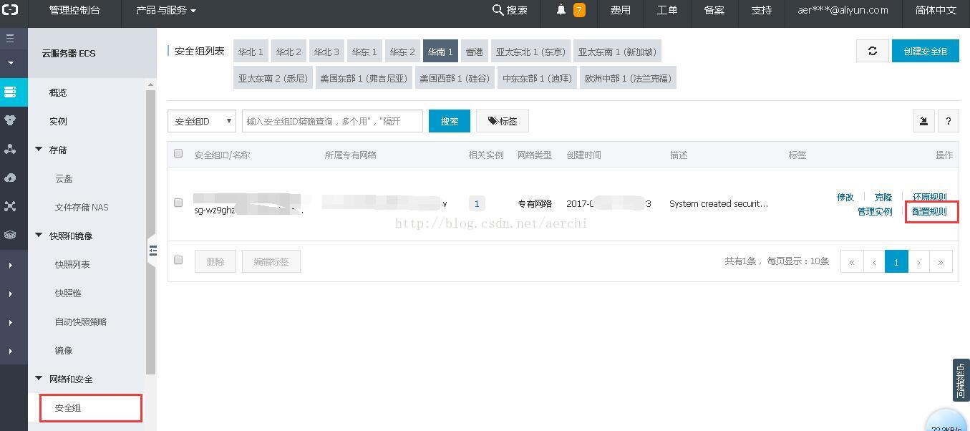
Task: Switch to the 香港 region tab
Action: tap(474, 51)
